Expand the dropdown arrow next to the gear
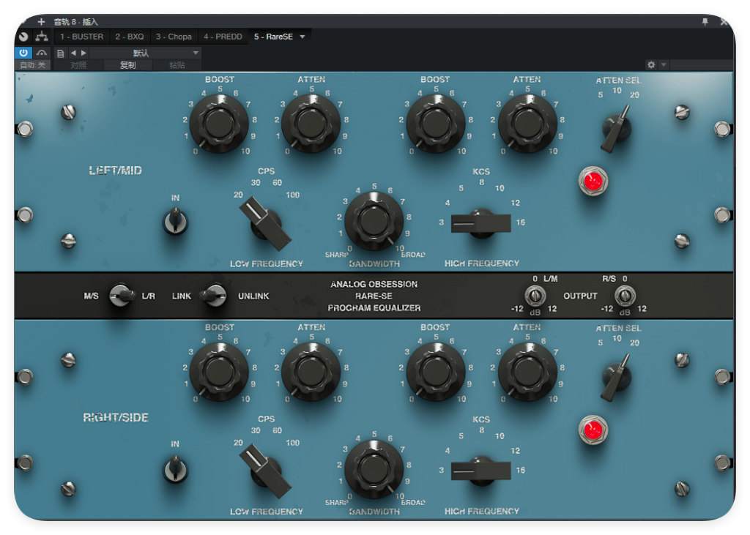This screenshot has height=535, width=750. click(x=664, y=64)
